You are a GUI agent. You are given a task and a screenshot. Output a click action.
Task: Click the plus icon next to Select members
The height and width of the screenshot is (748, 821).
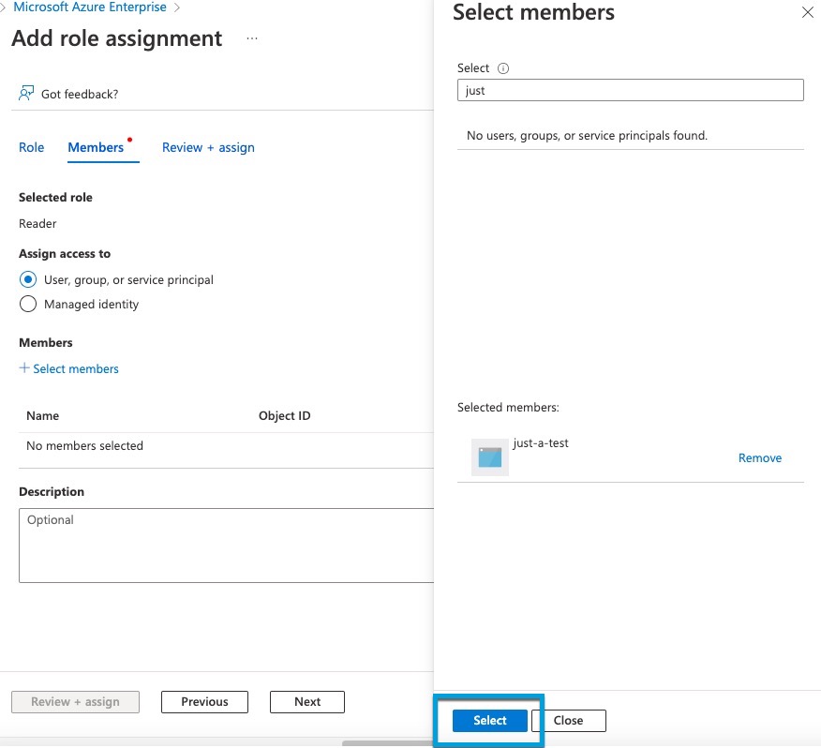point(24,368)
